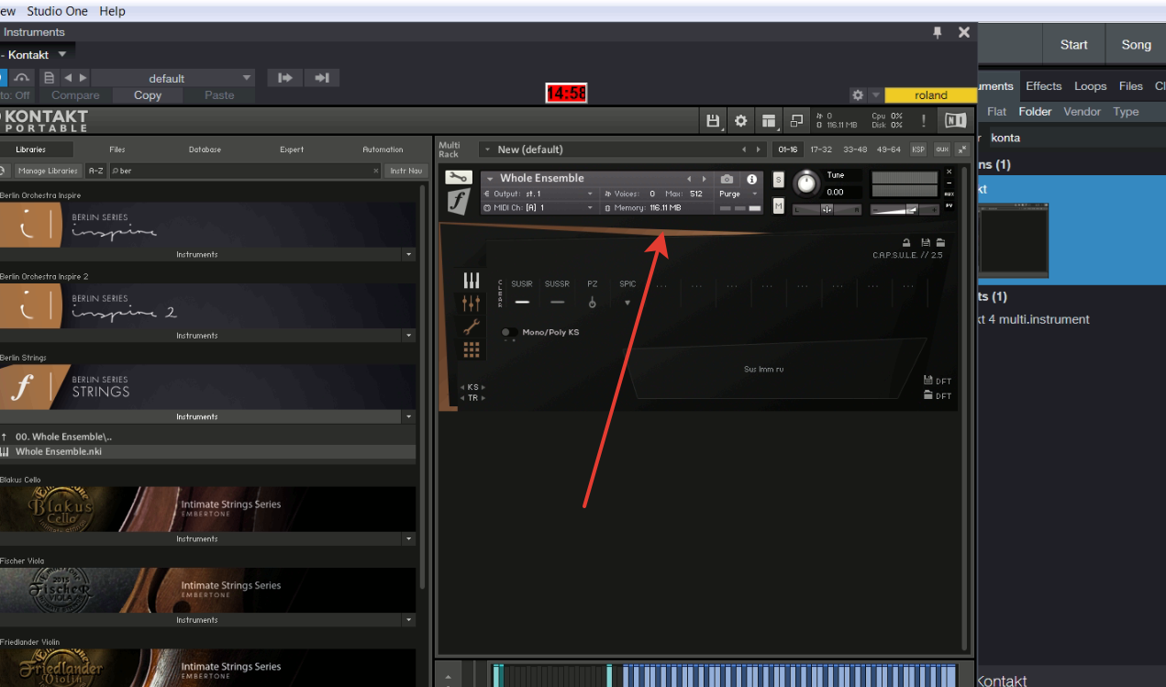Click the NI logo icon
1166x687 pixels.
point(955,120)
